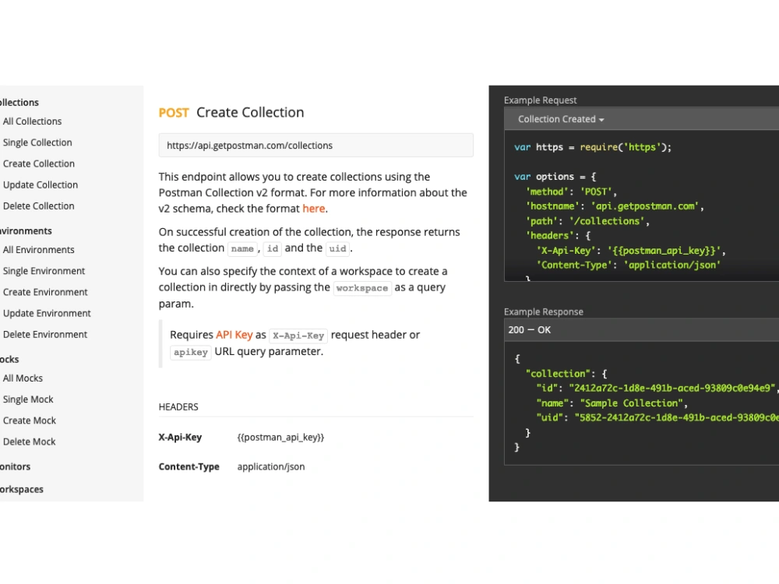Click the 'X-Api-Key' inline code tag
The width and height of the screenshot is (779, 584).
pyautogui.click(x=298, y=336)
